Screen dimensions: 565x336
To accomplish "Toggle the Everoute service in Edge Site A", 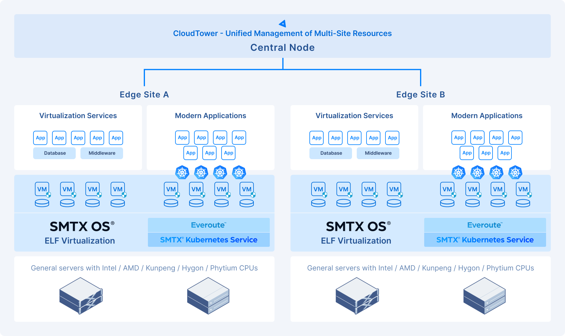I will coord(209,225).
